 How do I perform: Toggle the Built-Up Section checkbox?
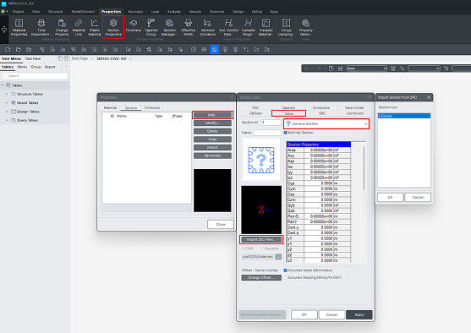point(286,133)
